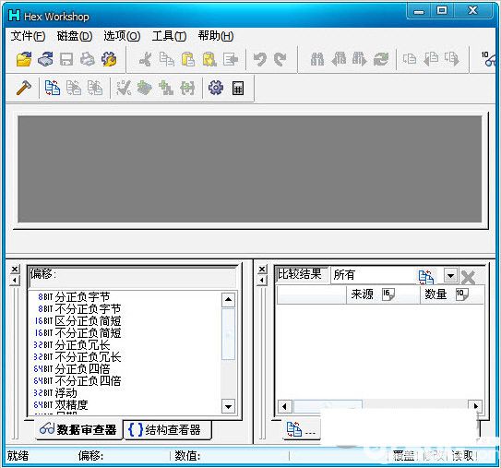Click the right arrow of results horizontal scrollbar
The image size is (501, 468).
pos(475,406)
